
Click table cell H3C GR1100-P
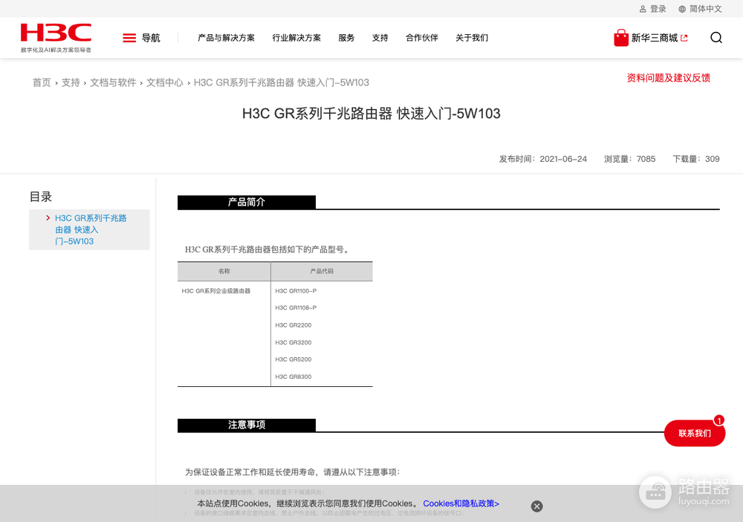tap(296, 291)
